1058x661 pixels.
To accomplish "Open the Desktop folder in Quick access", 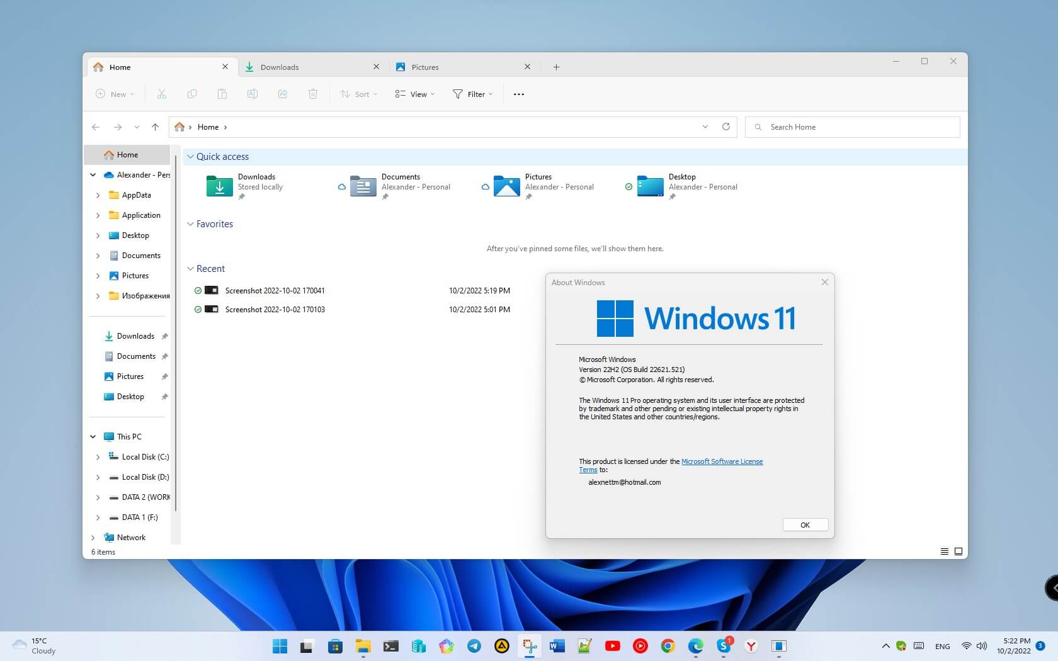I will [x=688, y=186].
